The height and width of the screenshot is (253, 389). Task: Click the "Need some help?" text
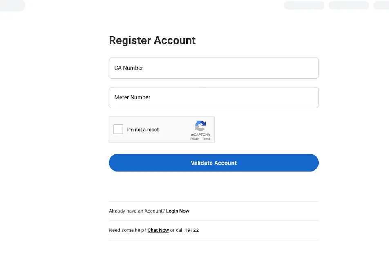[x=127, y=230]
